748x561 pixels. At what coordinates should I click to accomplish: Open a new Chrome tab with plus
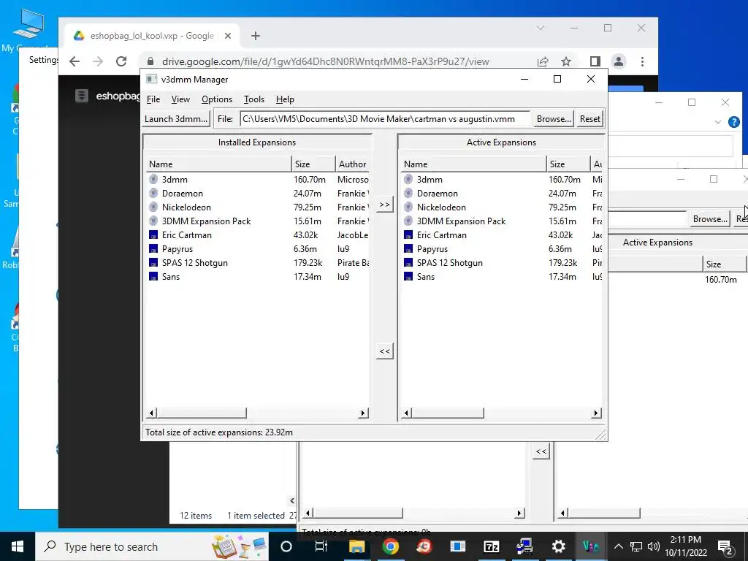coord(256,36)
